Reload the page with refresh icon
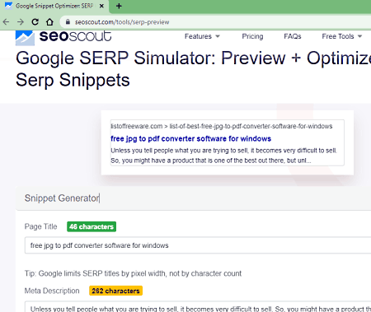Viewport: 371px width, 312px height. point(35,22)
